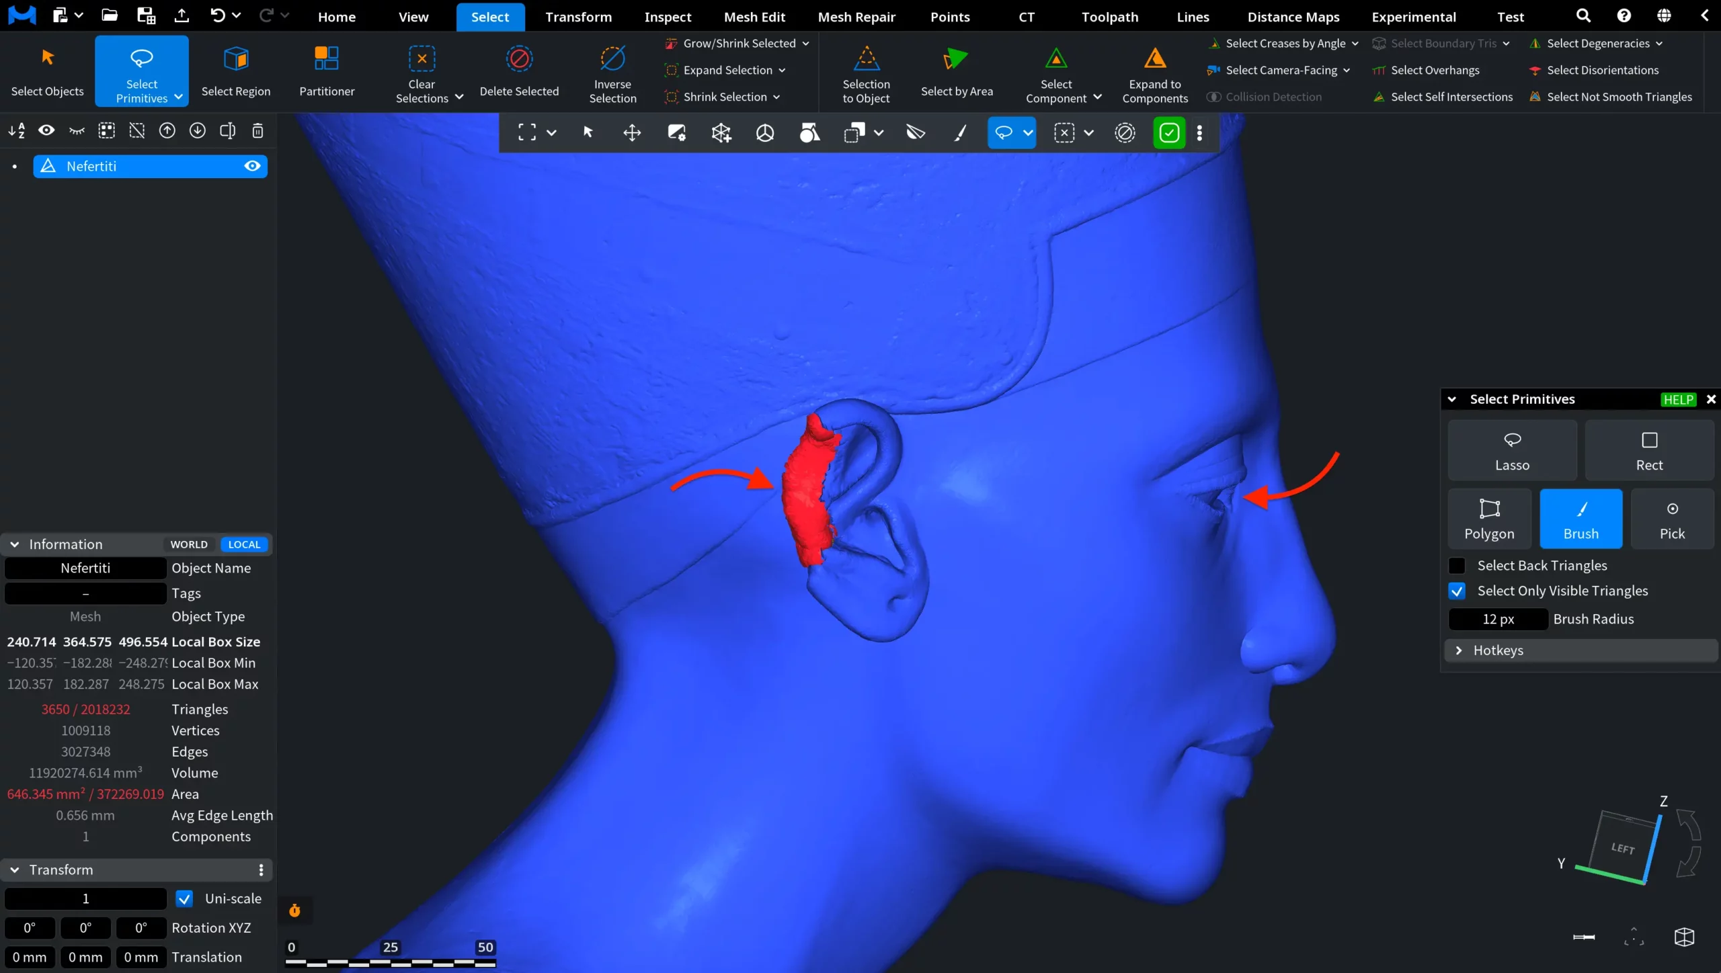Choose the Polygon selection mode
The image size is (1721, 973).
click(x=1489, y=519)
